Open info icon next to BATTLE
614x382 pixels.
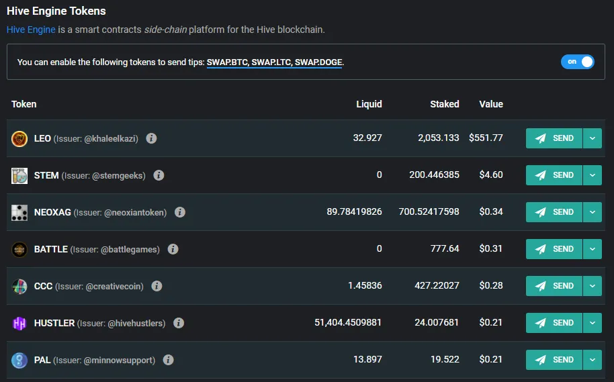click(x=173, y=249)
